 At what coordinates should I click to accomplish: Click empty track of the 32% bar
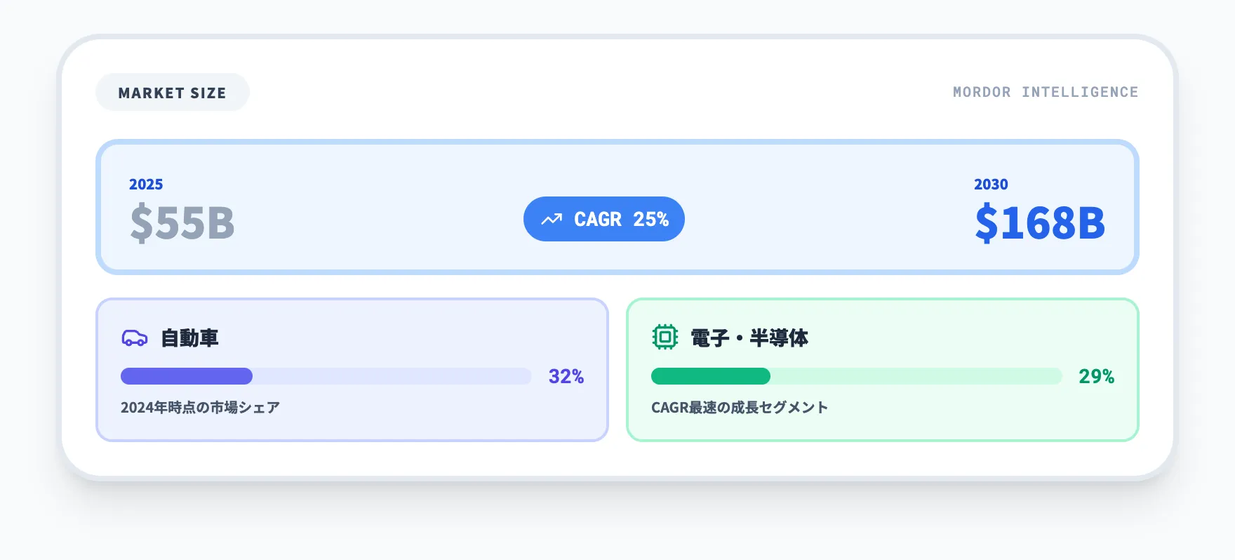tap(392, 376)
